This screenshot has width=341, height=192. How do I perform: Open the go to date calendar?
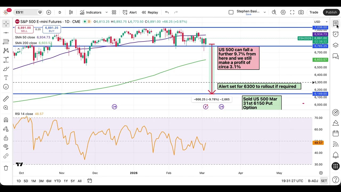pos(90,181)
